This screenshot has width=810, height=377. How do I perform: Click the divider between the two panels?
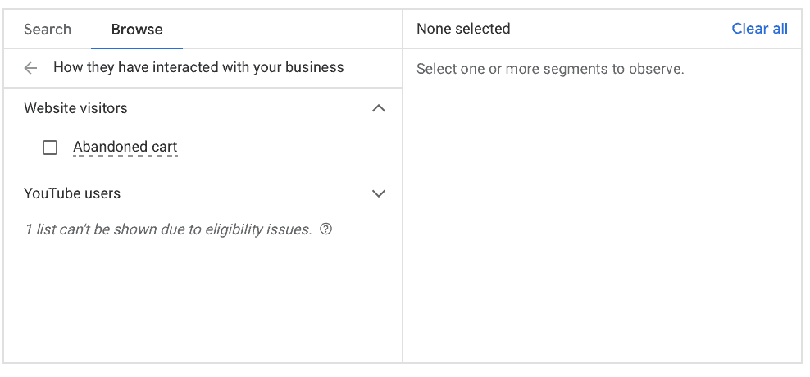coord(403,205)
